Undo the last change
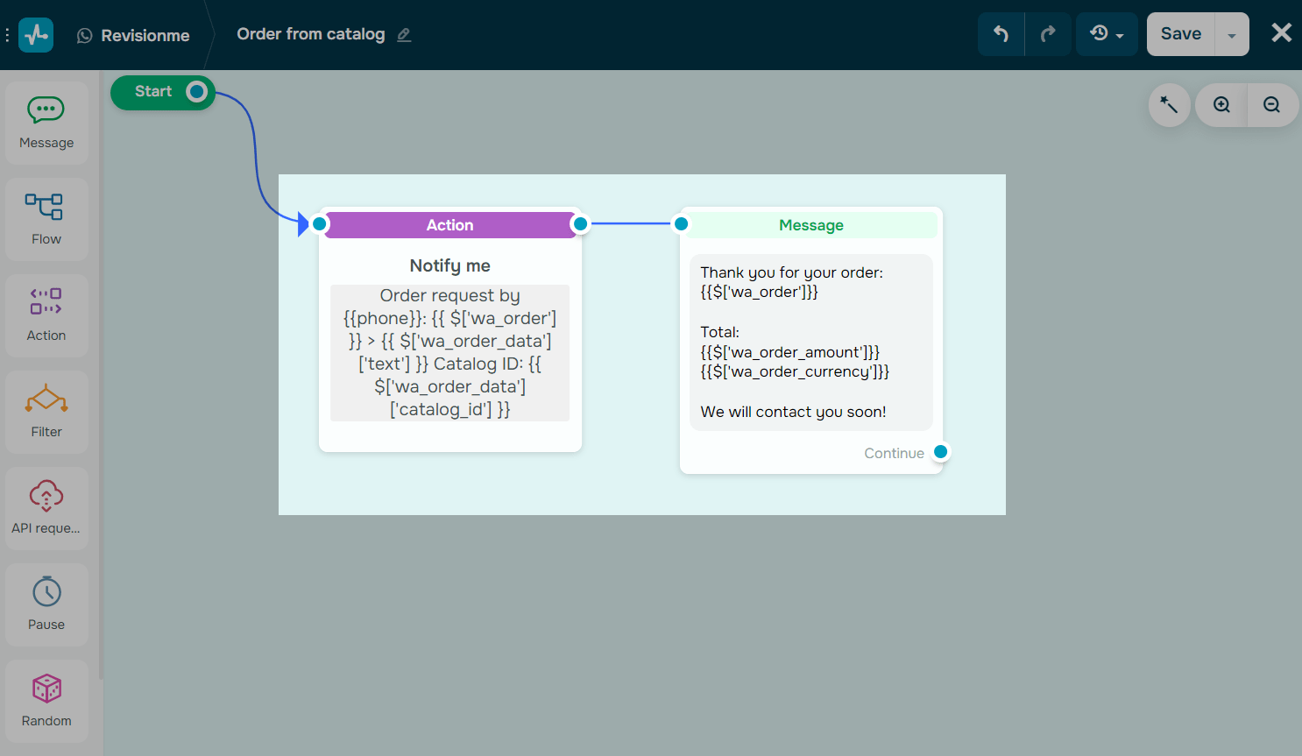1302x756 pixels. pos(1001,34)
